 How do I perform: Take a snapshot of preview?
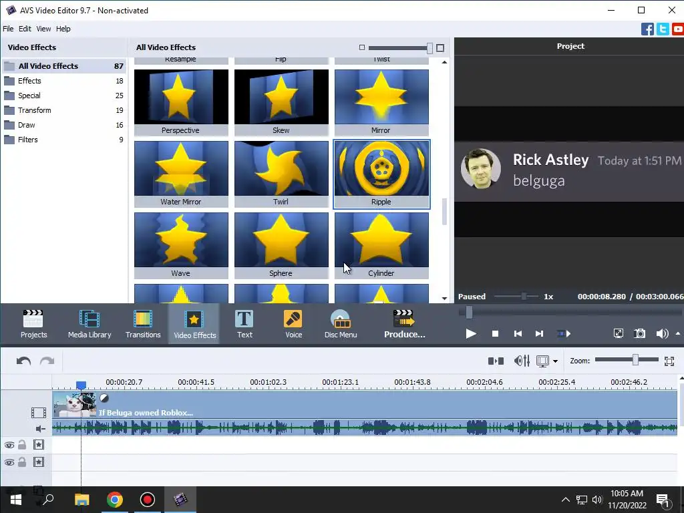click(x=639, y=334)
